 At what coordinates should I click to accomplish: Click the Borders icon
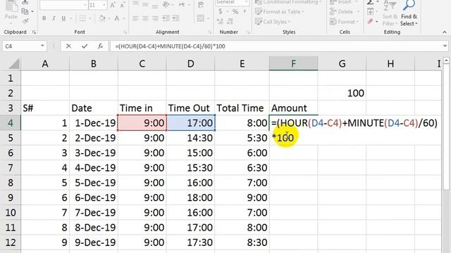point(82,18)
